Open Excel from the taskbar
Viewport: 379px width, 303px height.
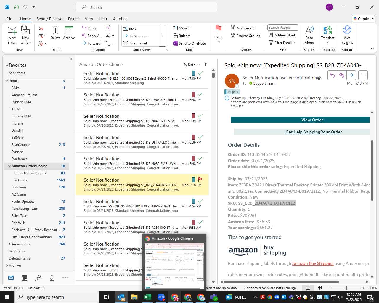[x=147, y=297]
